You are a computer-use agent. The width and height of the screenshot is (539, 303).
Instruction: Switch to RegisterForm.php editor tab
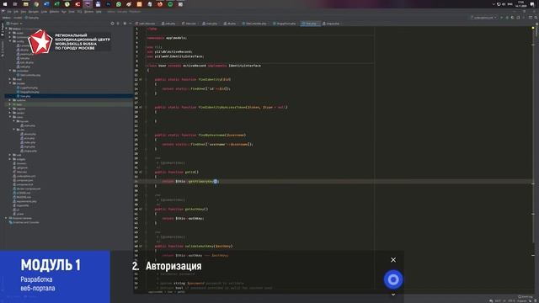click(285, 24)
